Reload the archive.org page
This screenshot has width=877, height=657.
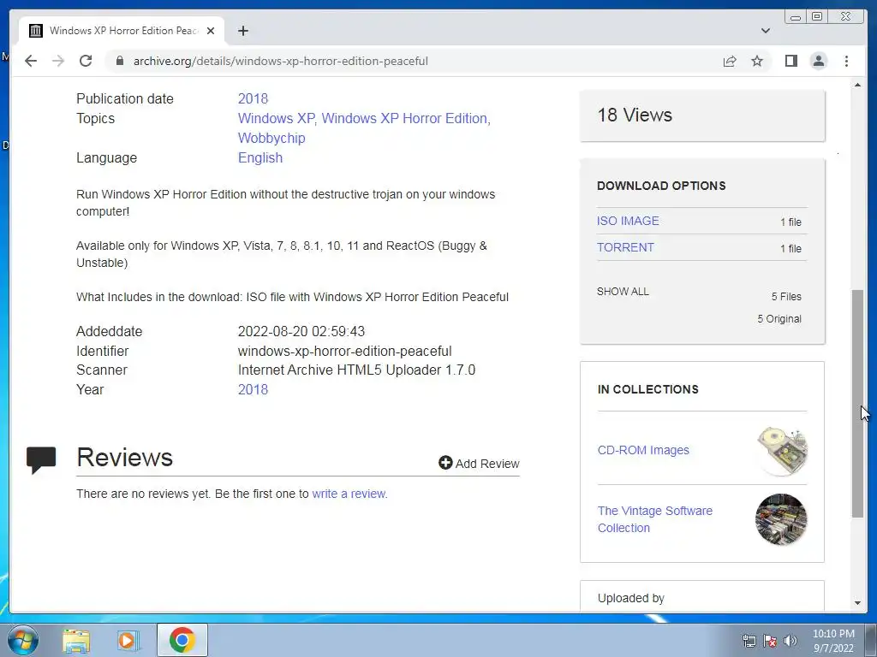point(86,61)
